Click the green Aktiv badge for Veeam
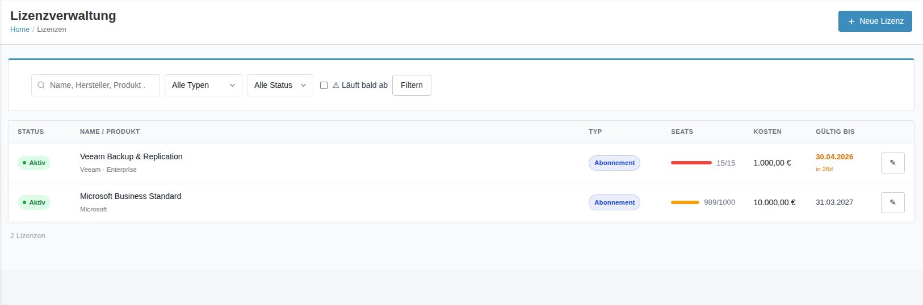 34,163
